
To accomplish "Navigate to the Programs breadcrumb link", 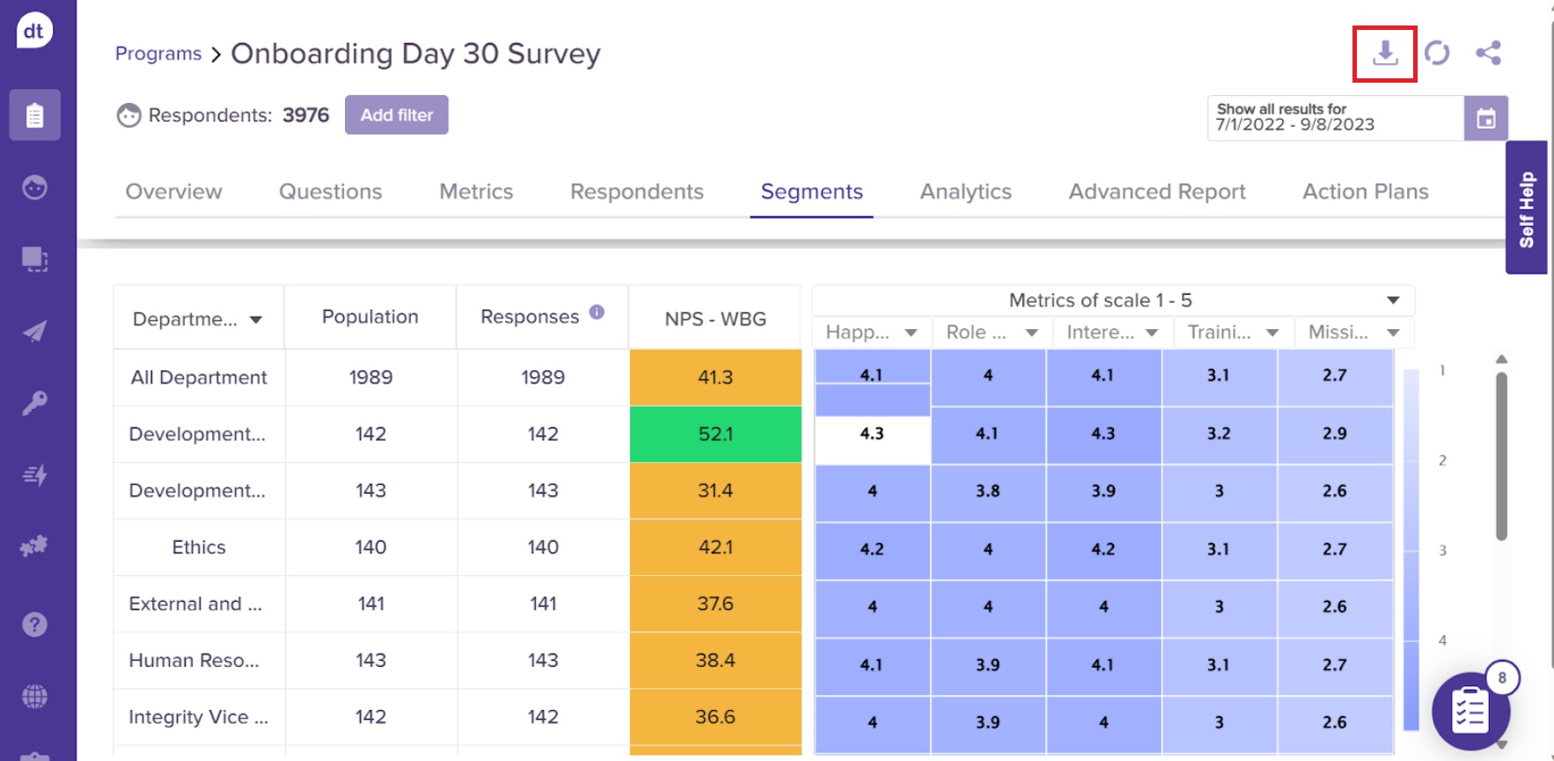I will [x=158, y=54].
